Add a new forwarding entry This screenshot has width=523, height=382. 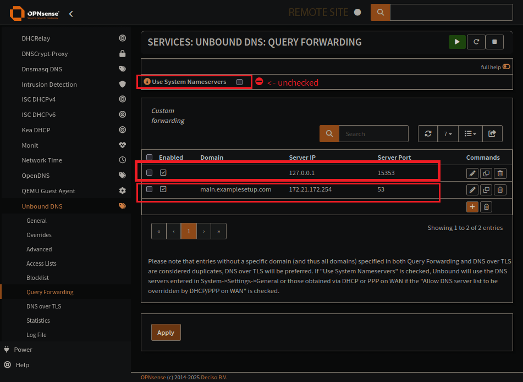[x=472, y=206]
